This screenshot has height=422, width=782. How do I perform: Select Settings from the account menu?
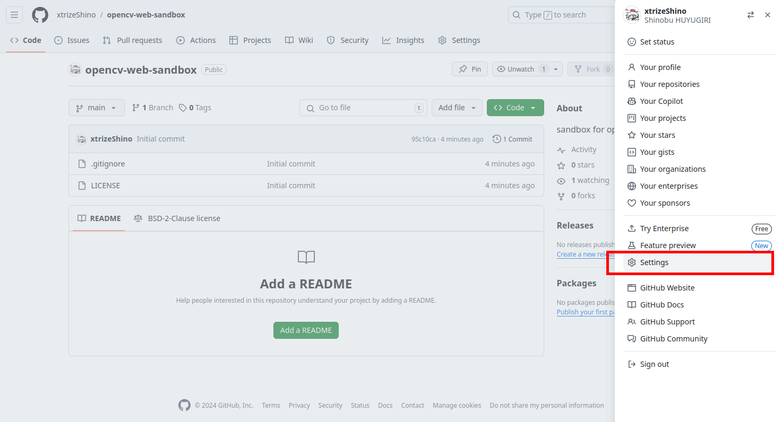point(655,262)
